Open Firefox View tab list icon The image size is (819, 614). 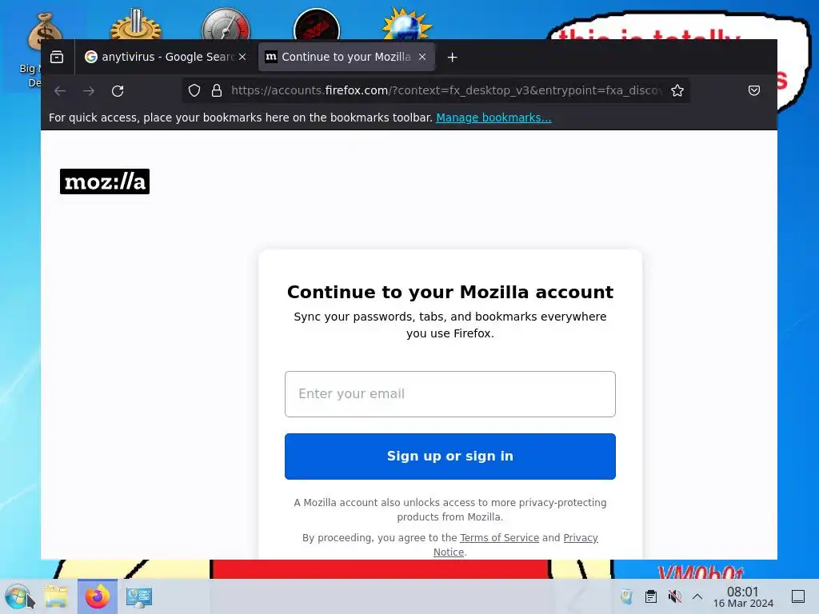[x=57, y=57]
